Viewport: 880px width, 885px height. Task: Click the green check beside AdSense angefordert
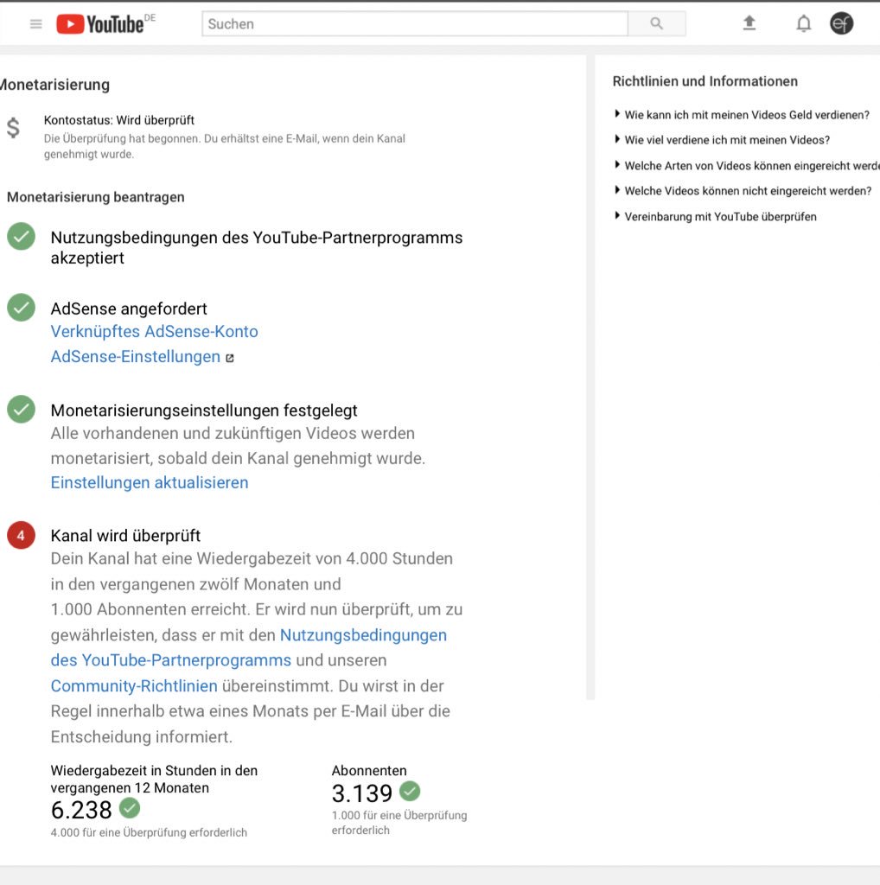[x=21, y=308]
